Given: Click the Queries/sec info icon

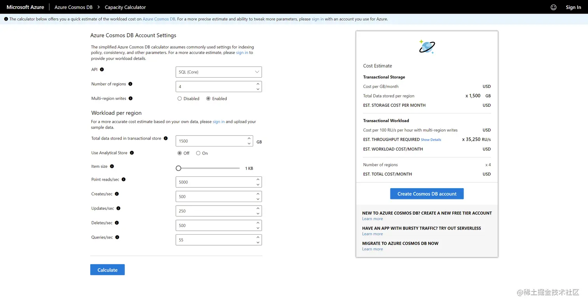Looking at the screenshot, I should (x=117, y=237).
